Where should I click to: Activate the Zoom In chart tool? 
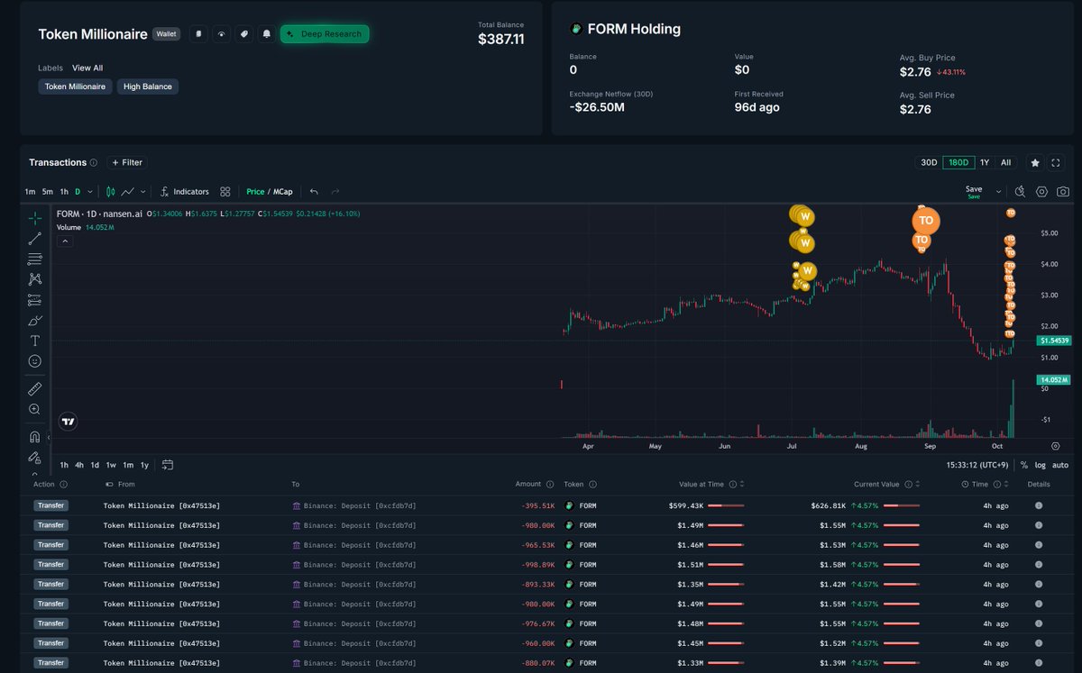[x=34, y=409]
